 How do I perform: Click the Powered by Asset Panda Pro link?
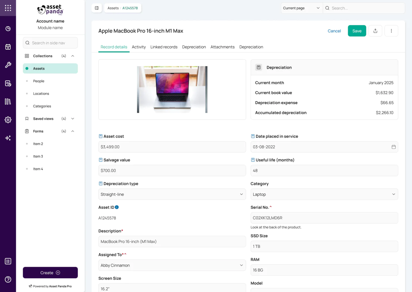click(50, 286)
